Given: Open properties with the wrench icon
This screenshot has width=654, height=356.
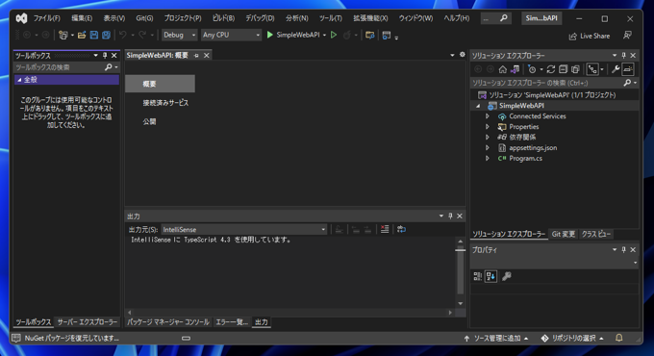Looking at the screenshot, I should pos(616,69).
